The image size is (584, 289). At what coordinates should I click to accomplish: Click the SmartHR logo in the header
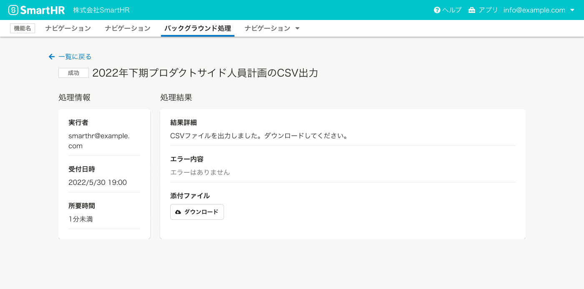pyautogui.click(x=37, y=10)
